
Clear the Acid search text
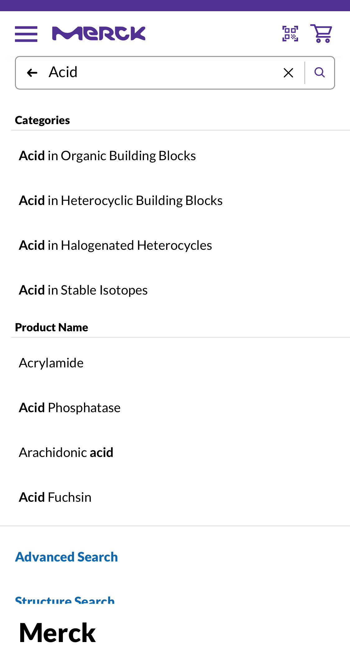(x=288, y=72)
